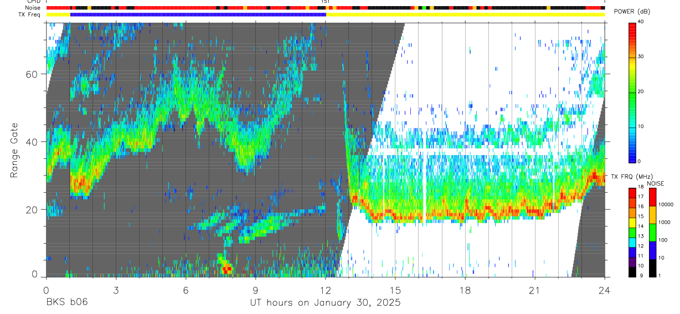Click the NOISE color scale bar
The width and height of the screenshot is (680, 314).
point(653,233)
